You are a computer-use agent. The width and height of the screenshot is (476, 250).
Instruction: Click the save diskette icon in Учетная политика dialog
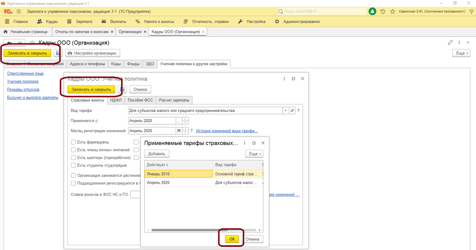click(123, 89)
